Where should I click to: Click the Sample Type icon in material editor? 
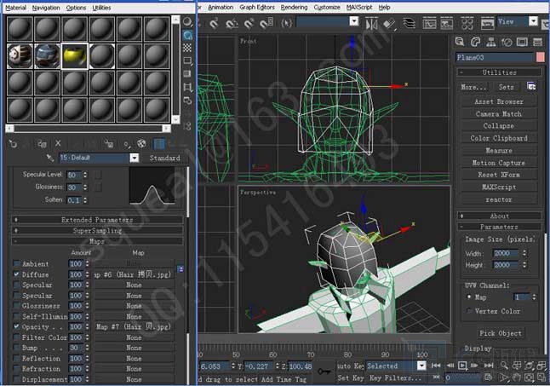(x=187, y=22)
